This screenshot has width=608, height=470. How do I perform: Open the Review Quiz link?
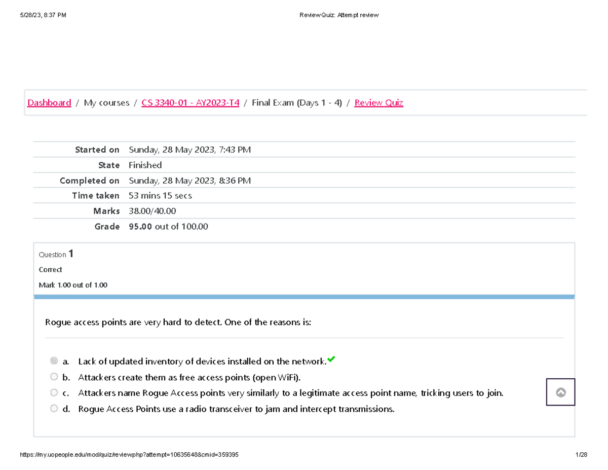(x=378, y=102)
